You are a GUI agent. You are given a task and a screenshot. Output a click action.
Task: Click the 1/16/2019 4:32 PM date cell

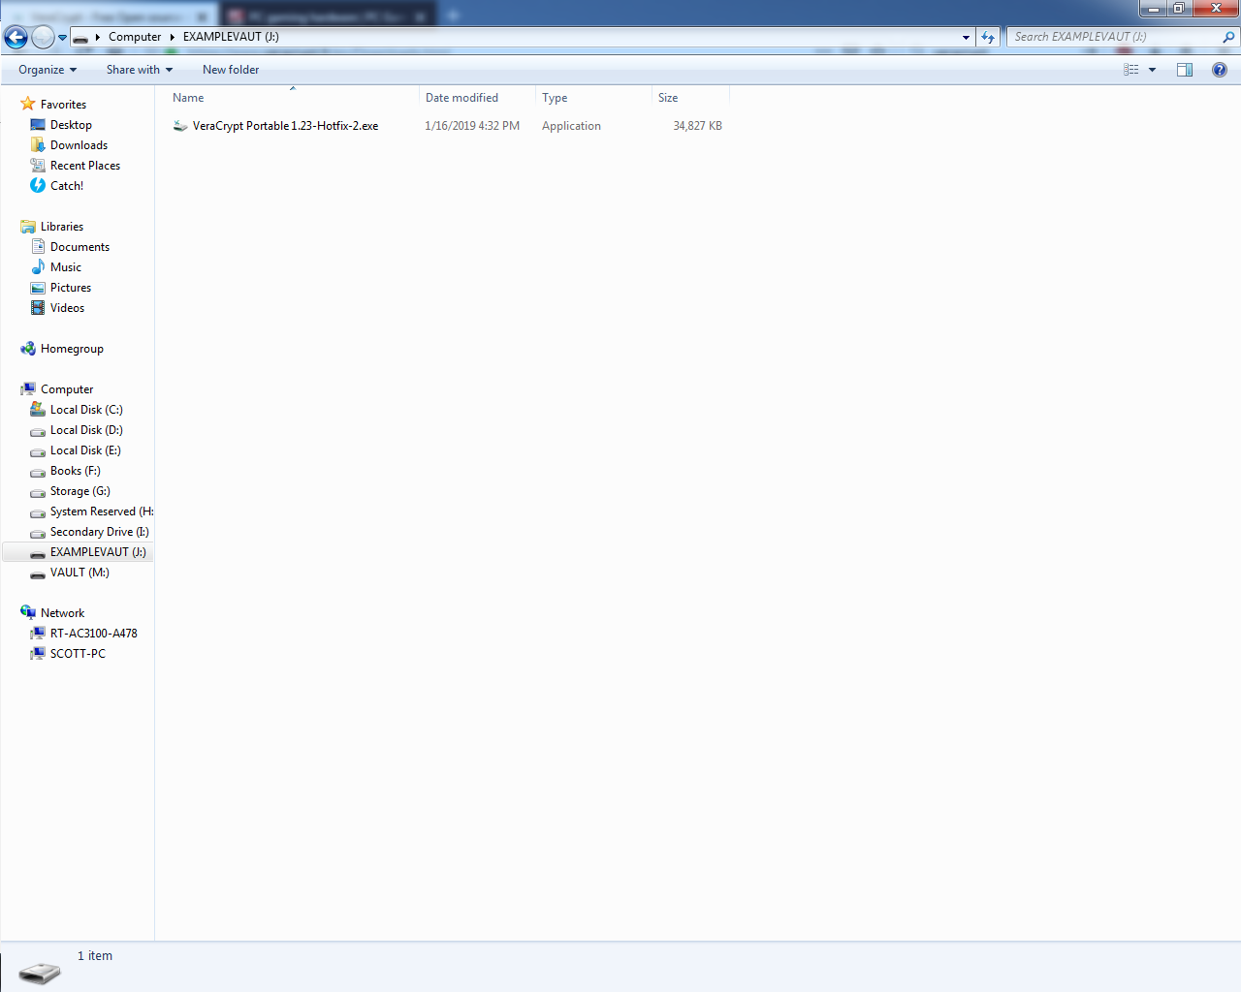click(x=472, y=126)
